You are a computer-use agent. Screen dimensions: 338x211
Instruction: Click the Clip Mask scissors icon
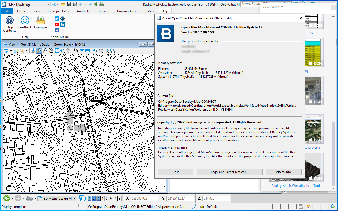[x=107, y=50]
